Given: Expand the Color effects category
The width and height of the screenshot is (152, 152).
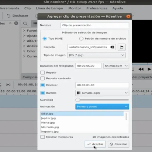Looking at the screenshot, I should point(24,51).
